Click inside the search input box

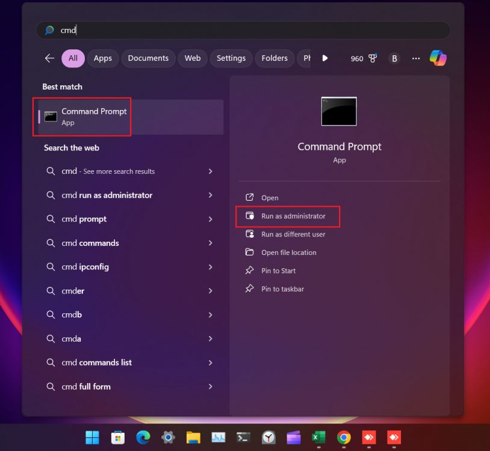(x=241, y=30)
